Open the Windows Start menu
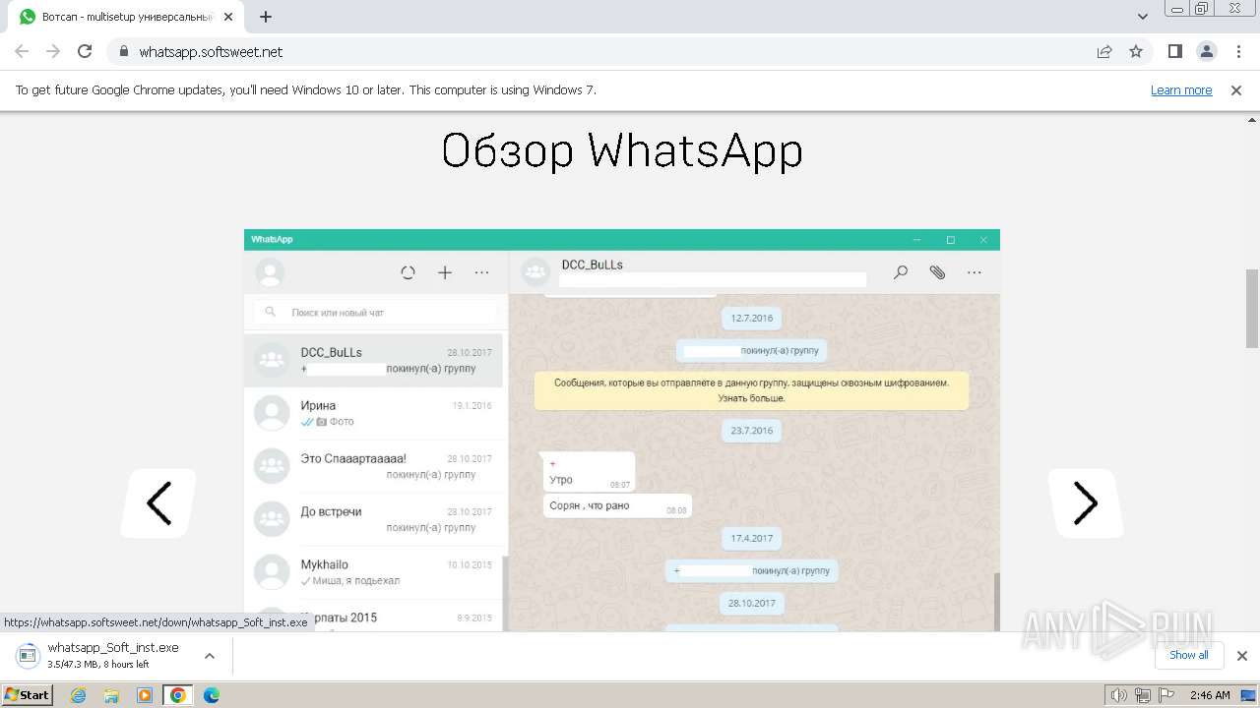The image size is (1260, 708). (x=28, y=694)
